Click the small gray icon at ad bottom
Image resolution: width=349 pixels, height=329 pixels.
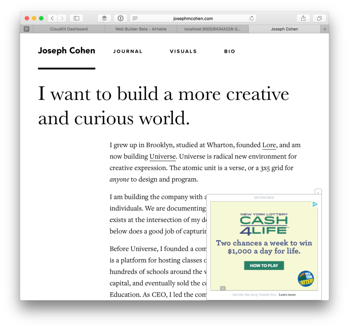[223, 288]
